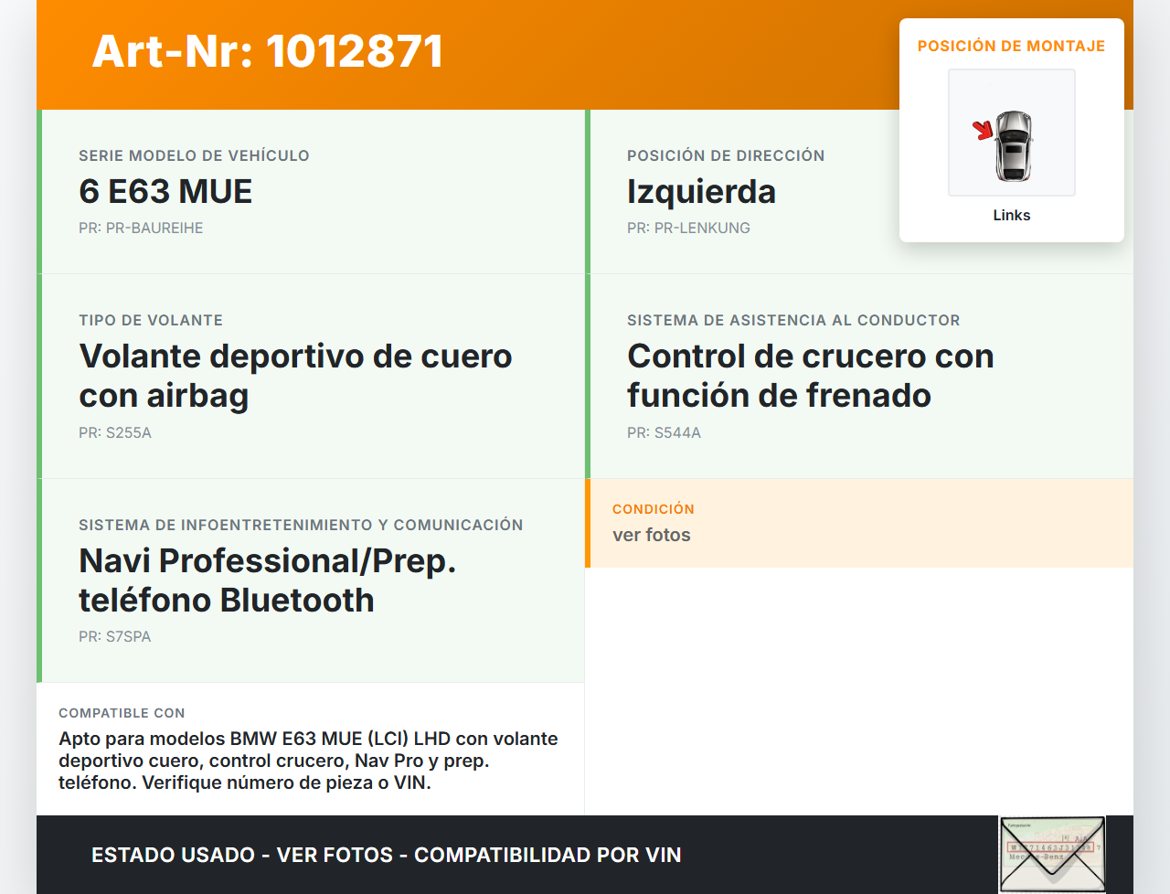Click the car mounting position diagram
Image resolution: width=1170 pixels, height=894 pixels.
(1012, 133)
